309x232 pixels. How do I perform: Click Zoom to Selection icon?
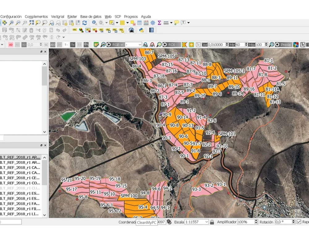tap(38, 23)
